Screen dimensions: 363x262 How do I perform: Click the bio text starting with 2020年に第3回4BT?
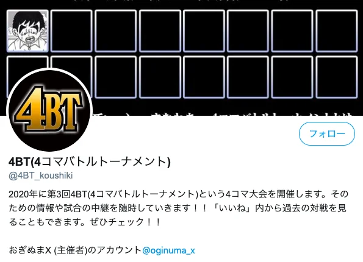(x=178, y=208)
